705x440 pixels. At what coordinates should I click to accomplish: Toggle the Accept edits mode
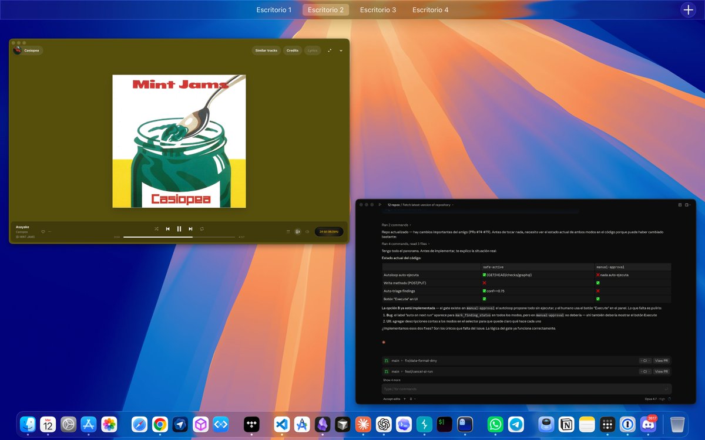[391, 399]
